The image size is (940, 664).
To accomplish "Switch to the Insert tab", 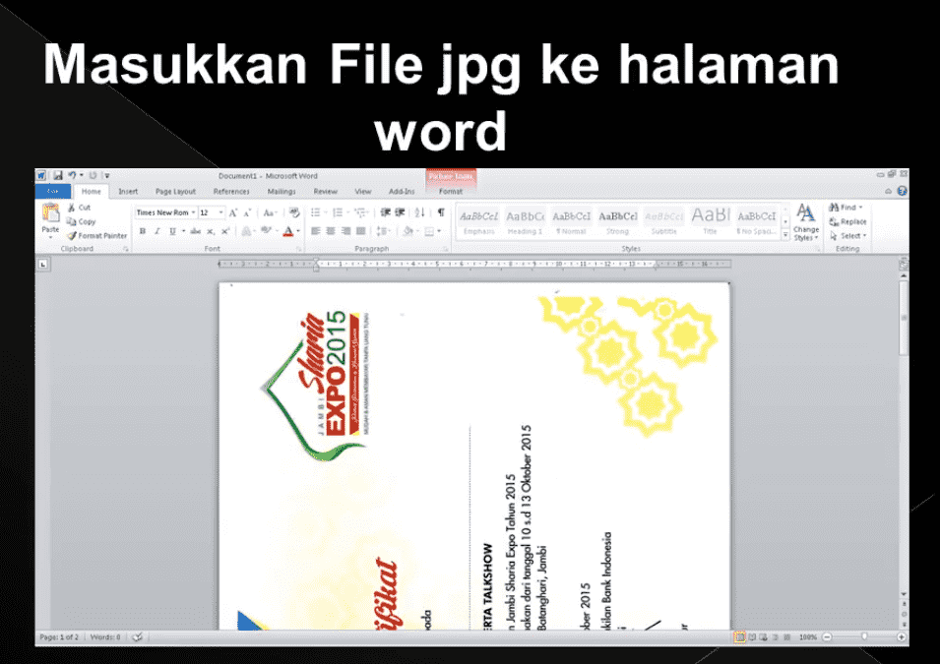I will tap(128, 191).
